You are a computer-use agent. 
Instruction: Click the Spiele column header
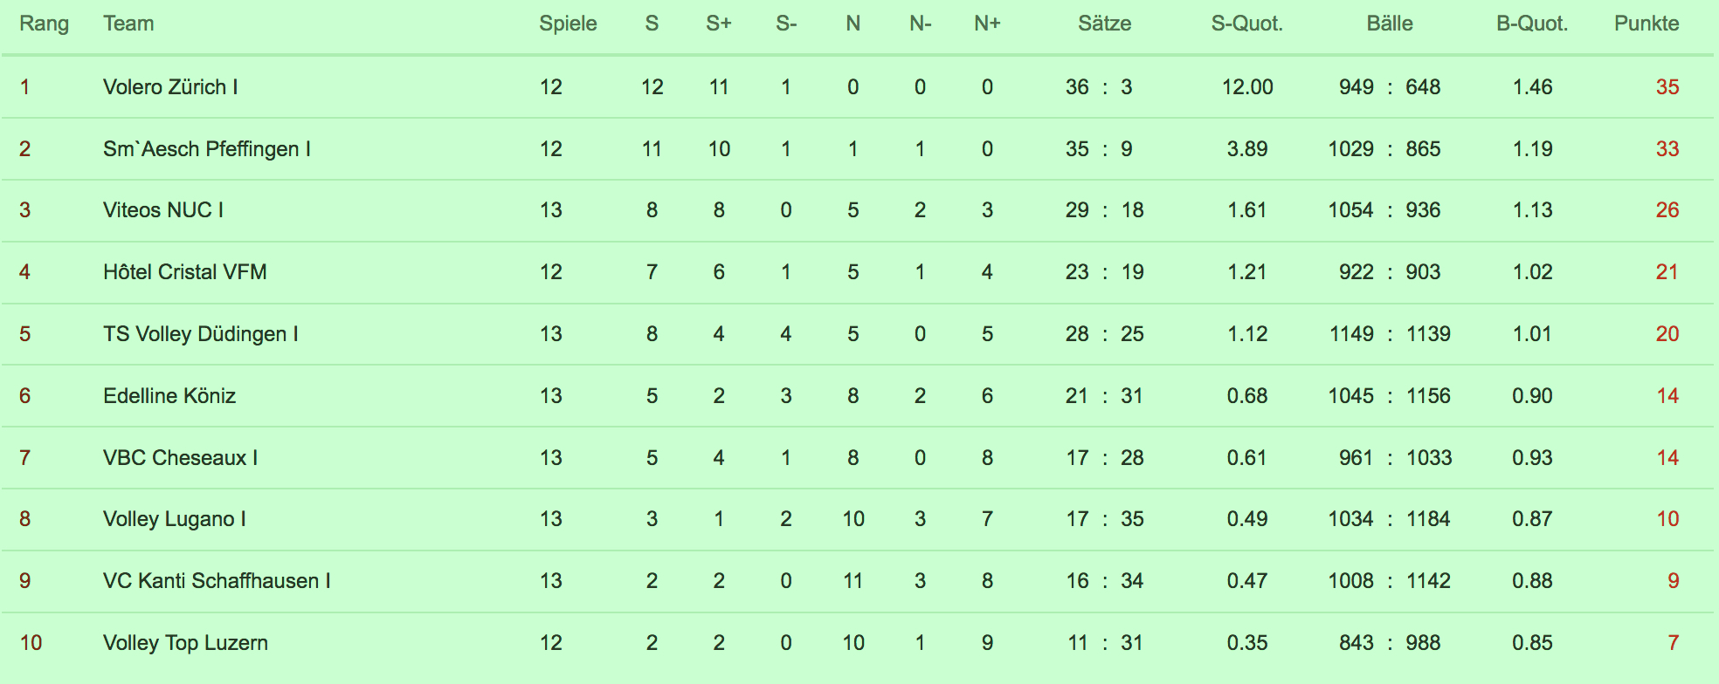568,24
